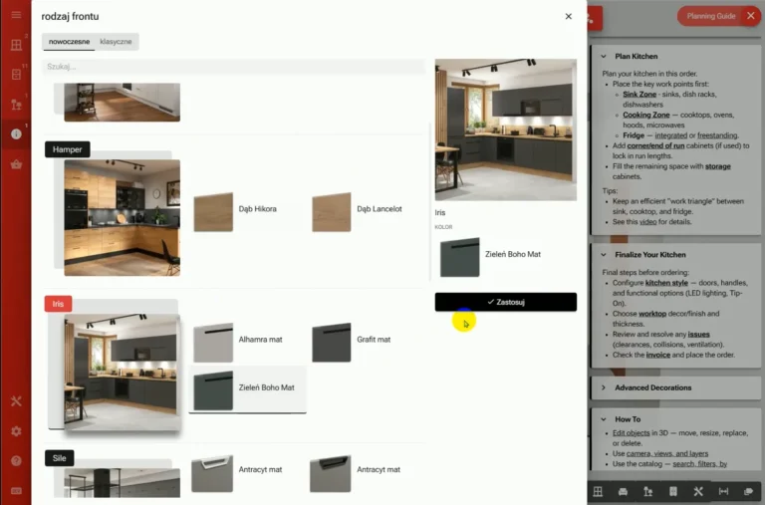765x505 pixels.
Task: Open the cabinet catalog icon in left sidebar
Action: coord(15,75)
